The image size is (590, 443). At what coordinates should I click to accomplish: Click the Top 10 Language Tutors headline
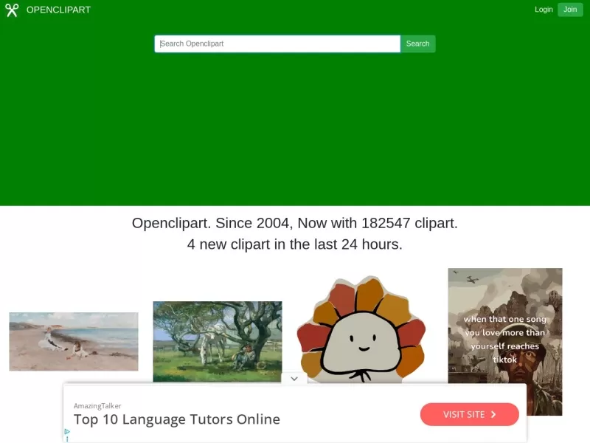click(177, 419)
